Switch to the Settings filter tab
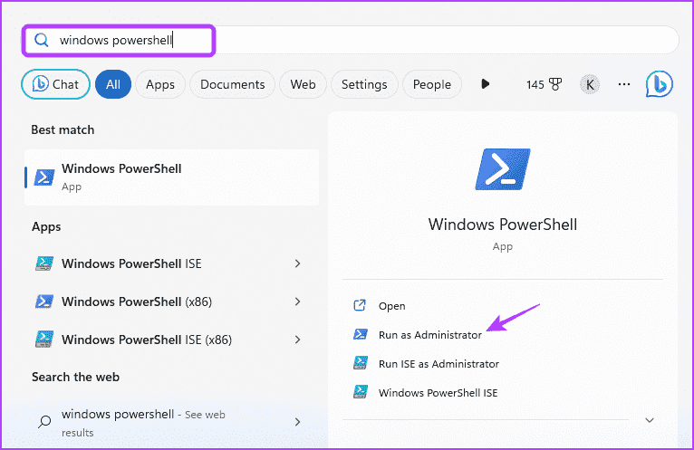Screen dimensions: 694x450 click(x=364, y=84)
